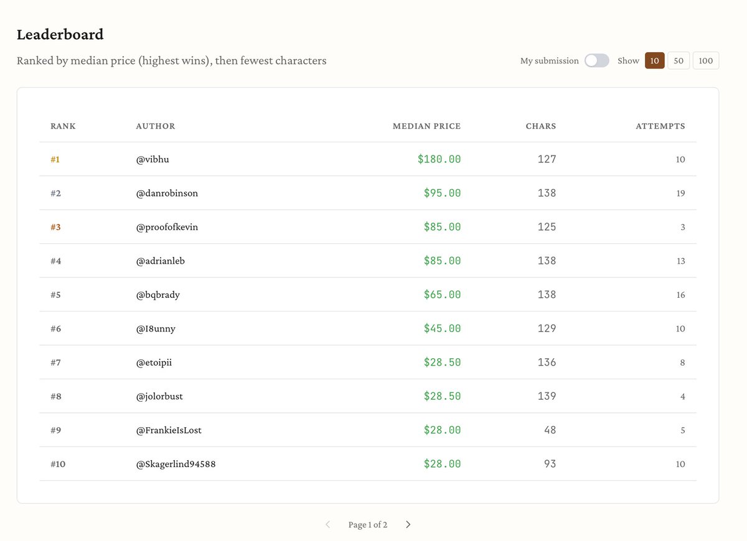The image size is (747, 541).
Task: Click attempts value 13
Action: 680,261
